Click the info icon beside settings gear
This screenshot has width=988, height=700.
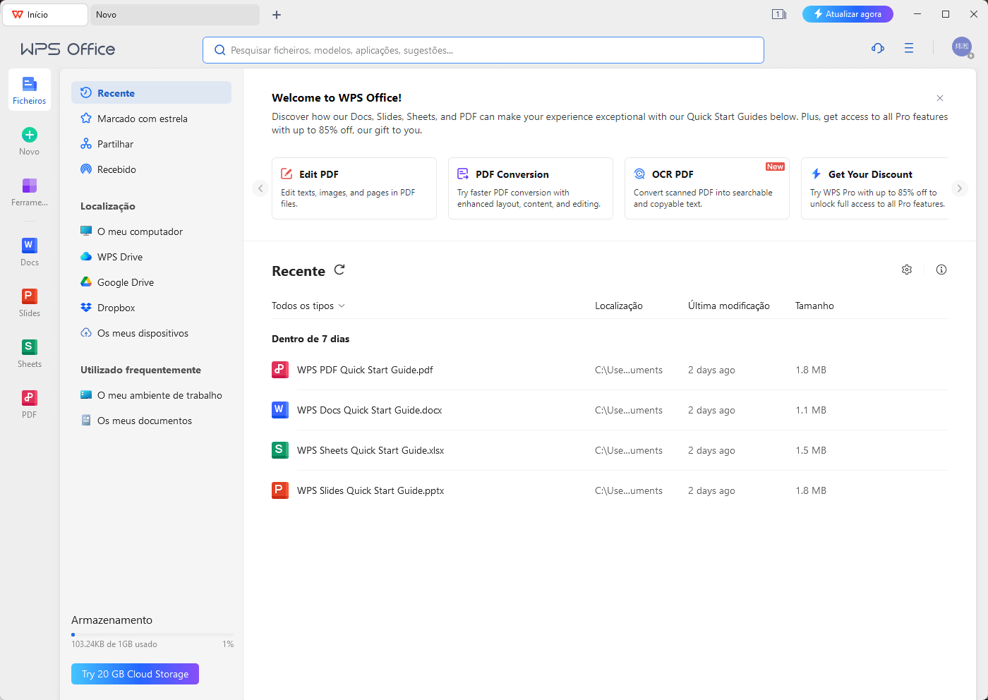pyautogui.click(x=941, y=270)
